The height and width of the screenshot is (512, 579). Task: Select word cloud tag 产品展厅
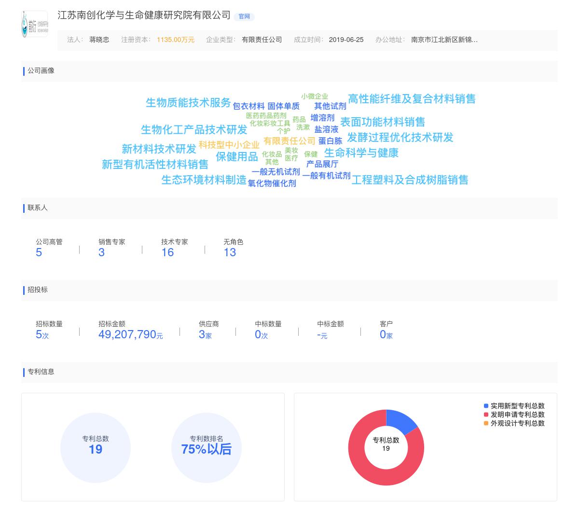[x=322, y=164]
